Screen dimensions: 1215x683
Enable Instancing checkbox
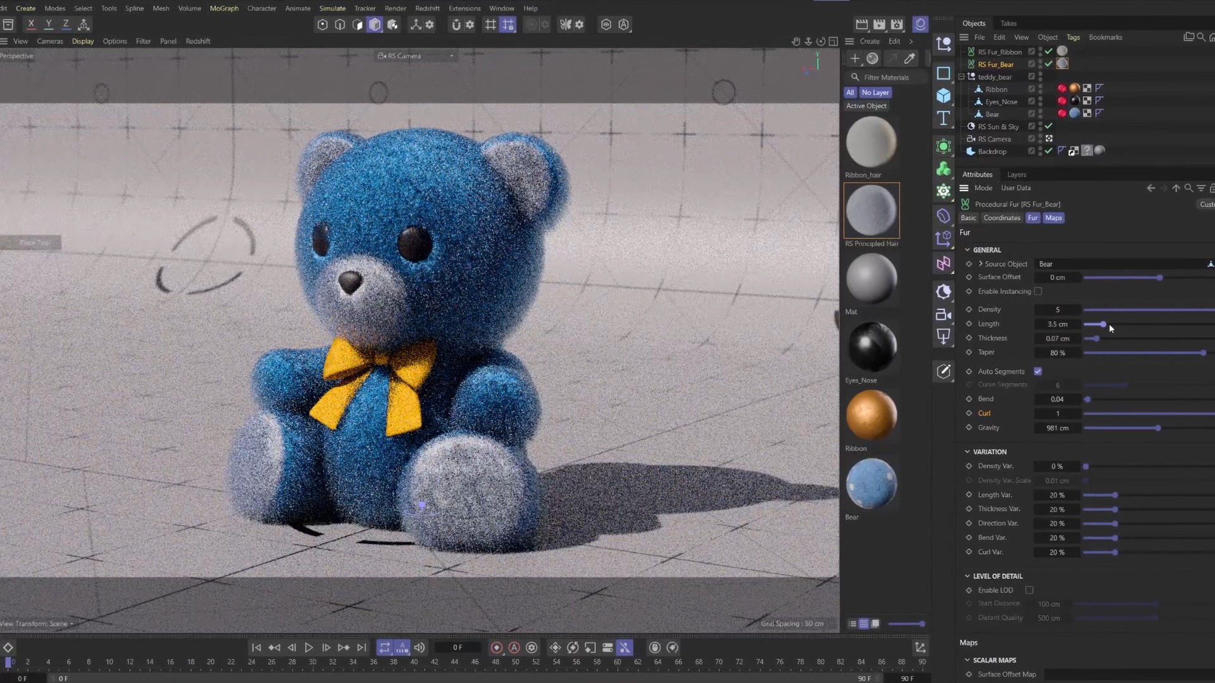click(1038, 292)
